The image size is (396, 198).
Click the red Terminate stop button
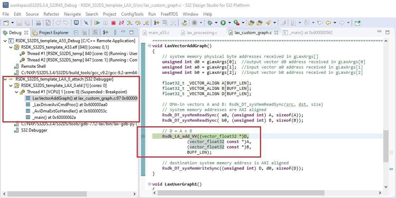[113, 23]
